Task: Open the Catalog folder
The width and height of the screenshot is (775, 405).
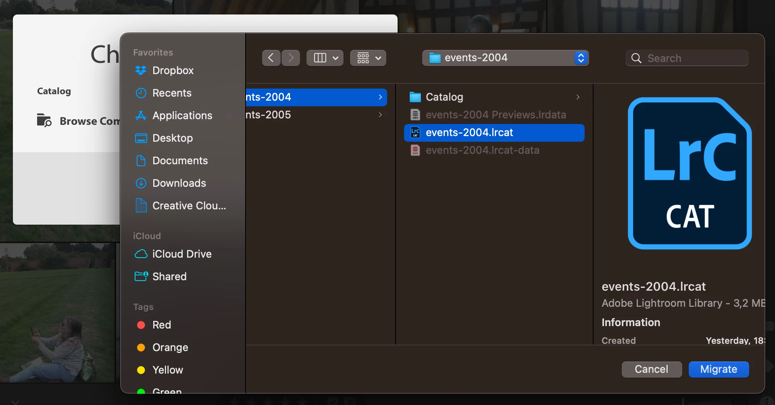Action: [x=494, y=97]
